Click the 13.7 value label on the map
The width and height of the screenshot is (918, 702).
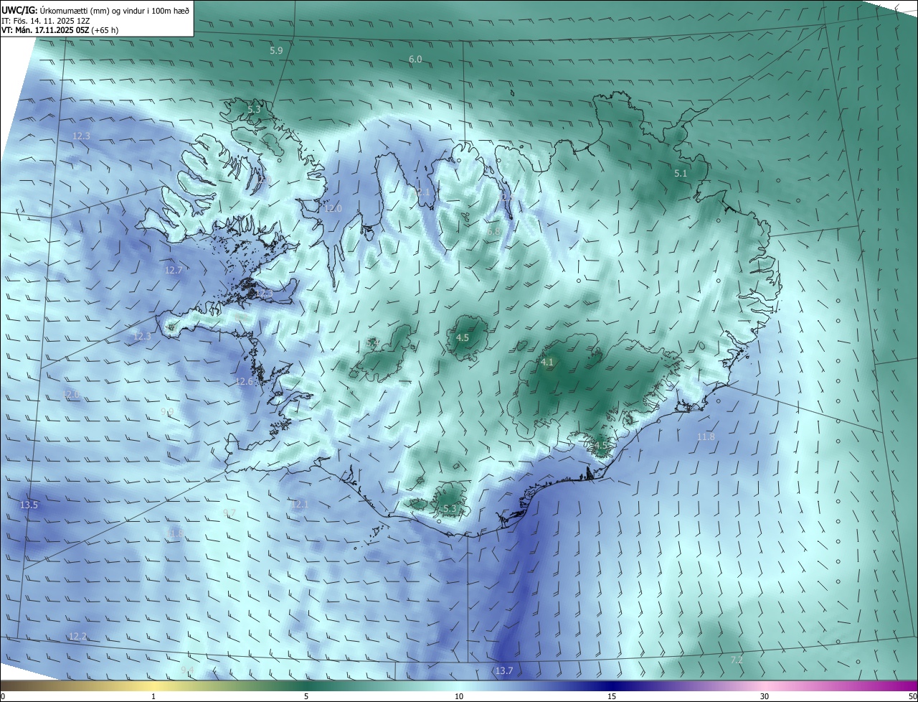pos(504,671)
